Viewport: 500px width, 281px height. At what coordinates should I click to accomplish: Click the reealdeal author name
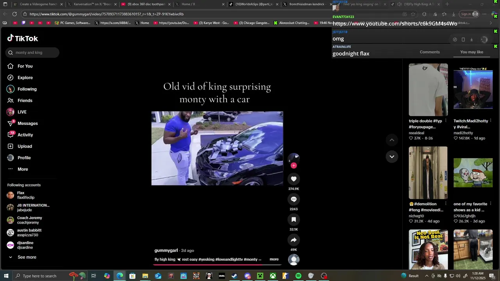(x=416, y=133)
